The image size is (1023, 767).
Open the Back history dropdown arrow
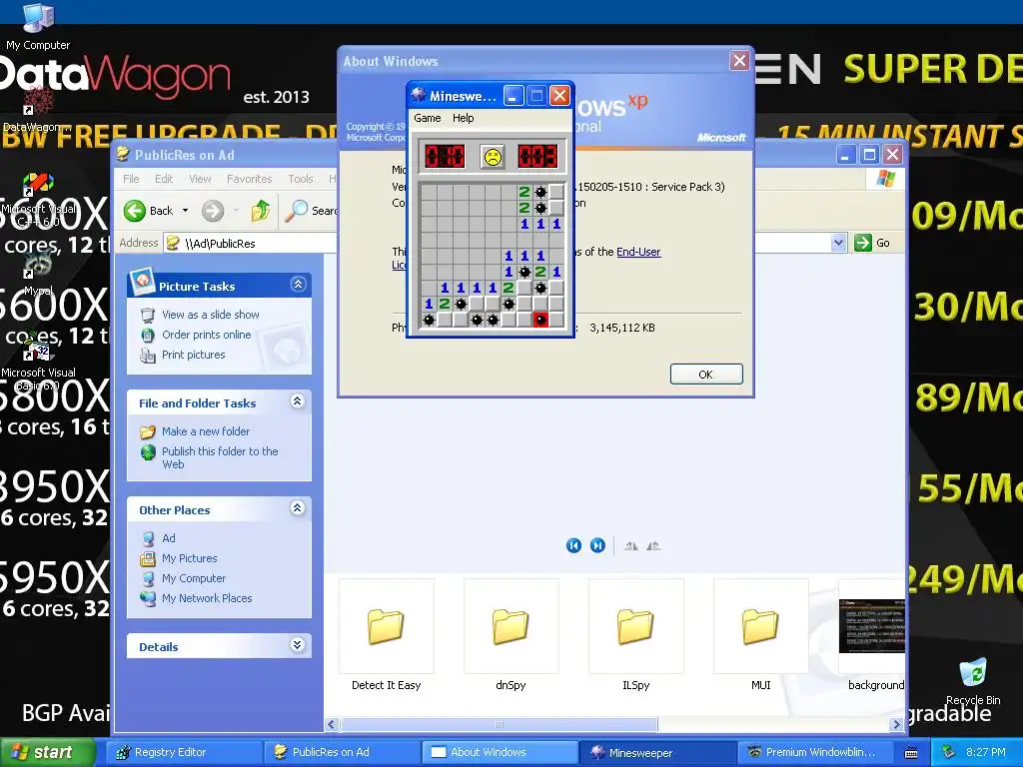click(185, 211)
